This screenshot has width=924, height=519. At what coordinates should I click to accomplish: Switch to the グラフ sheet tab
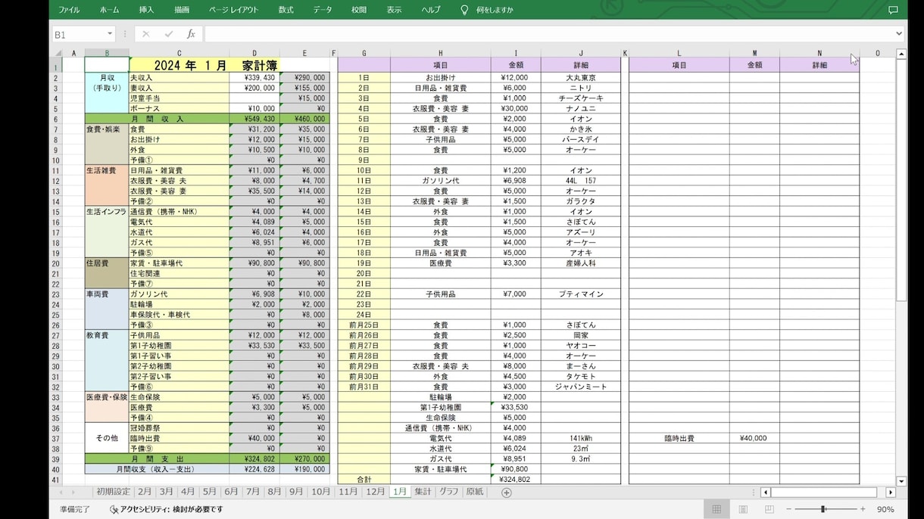(449, 492)
